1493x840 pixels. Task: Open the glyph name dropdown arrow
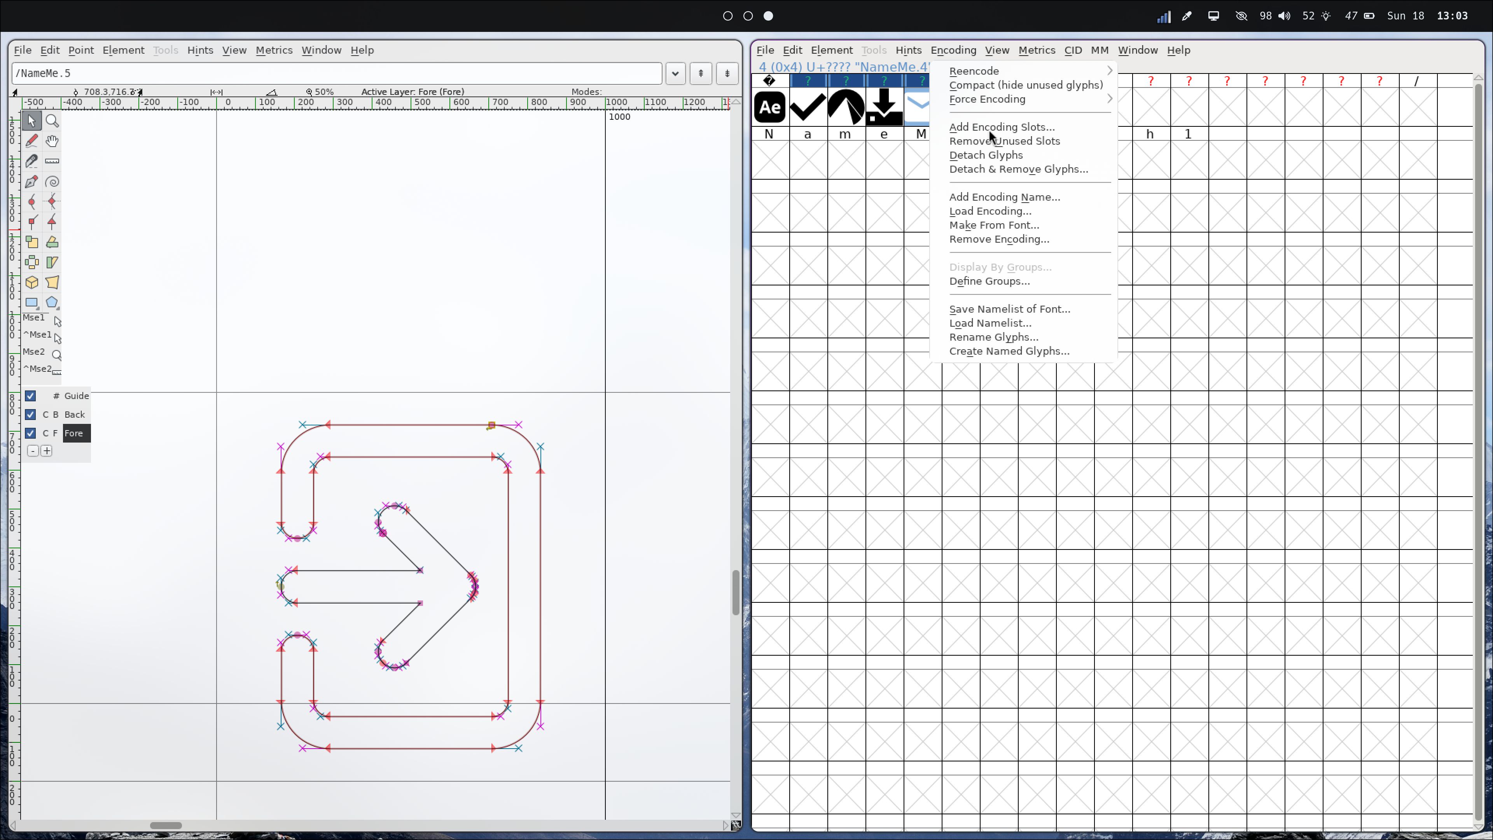tap(675, 73)
